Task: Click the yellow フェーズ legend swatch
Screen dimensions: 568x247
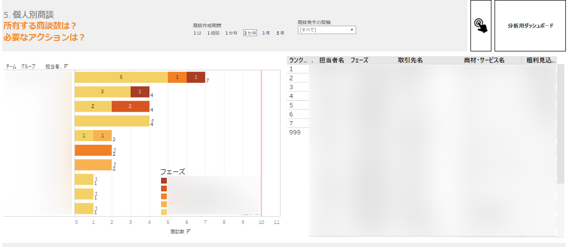Action: point(164,212)
